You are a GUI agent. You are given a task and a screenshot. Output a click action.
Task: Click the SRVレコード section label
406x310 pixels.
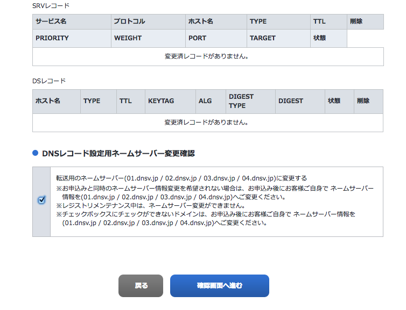(x=51, y=5)
